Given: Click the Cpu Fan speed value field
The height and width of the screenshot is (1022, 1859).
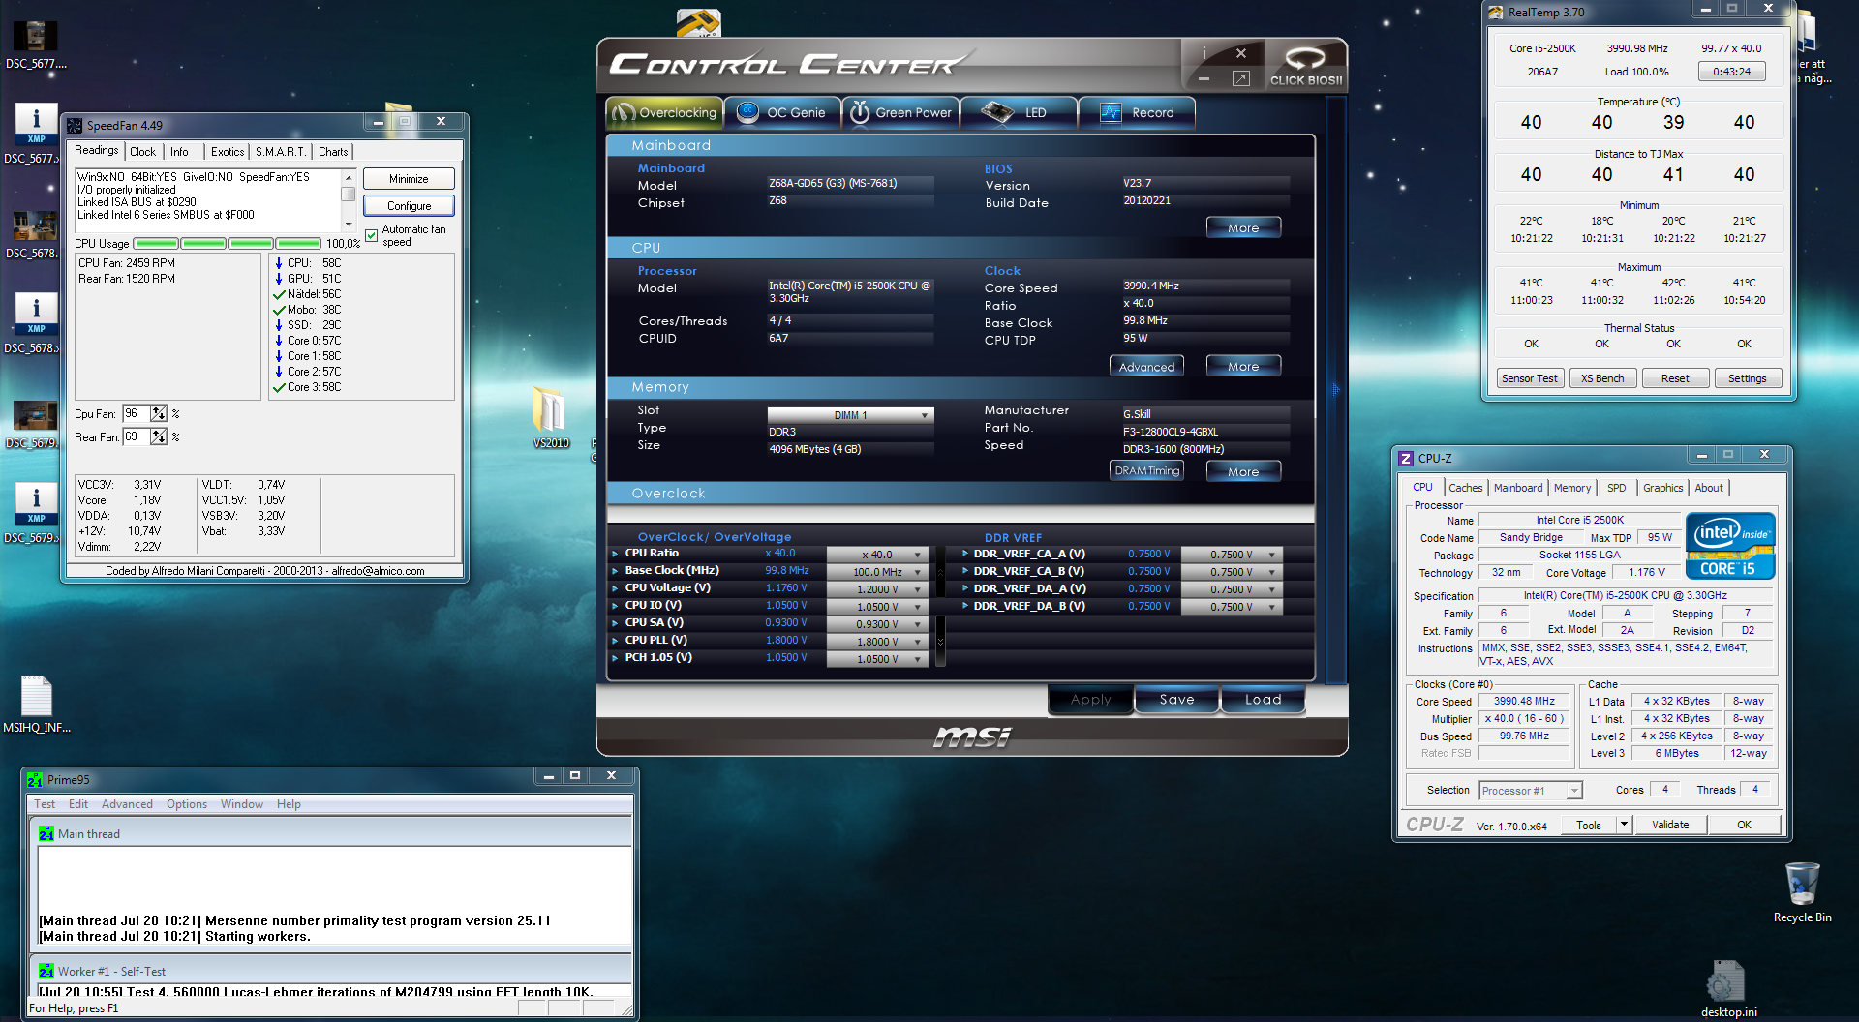Looking at the screenshot, I should [x=136, y=413].
